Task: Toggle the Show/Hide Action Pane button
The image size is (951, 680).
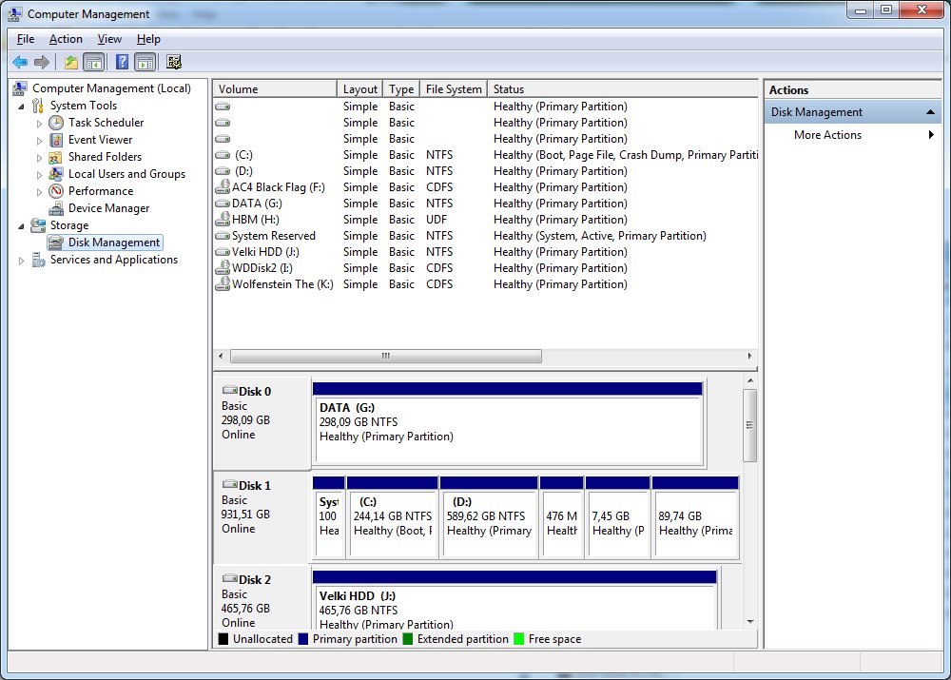Action: coord(145,63)
